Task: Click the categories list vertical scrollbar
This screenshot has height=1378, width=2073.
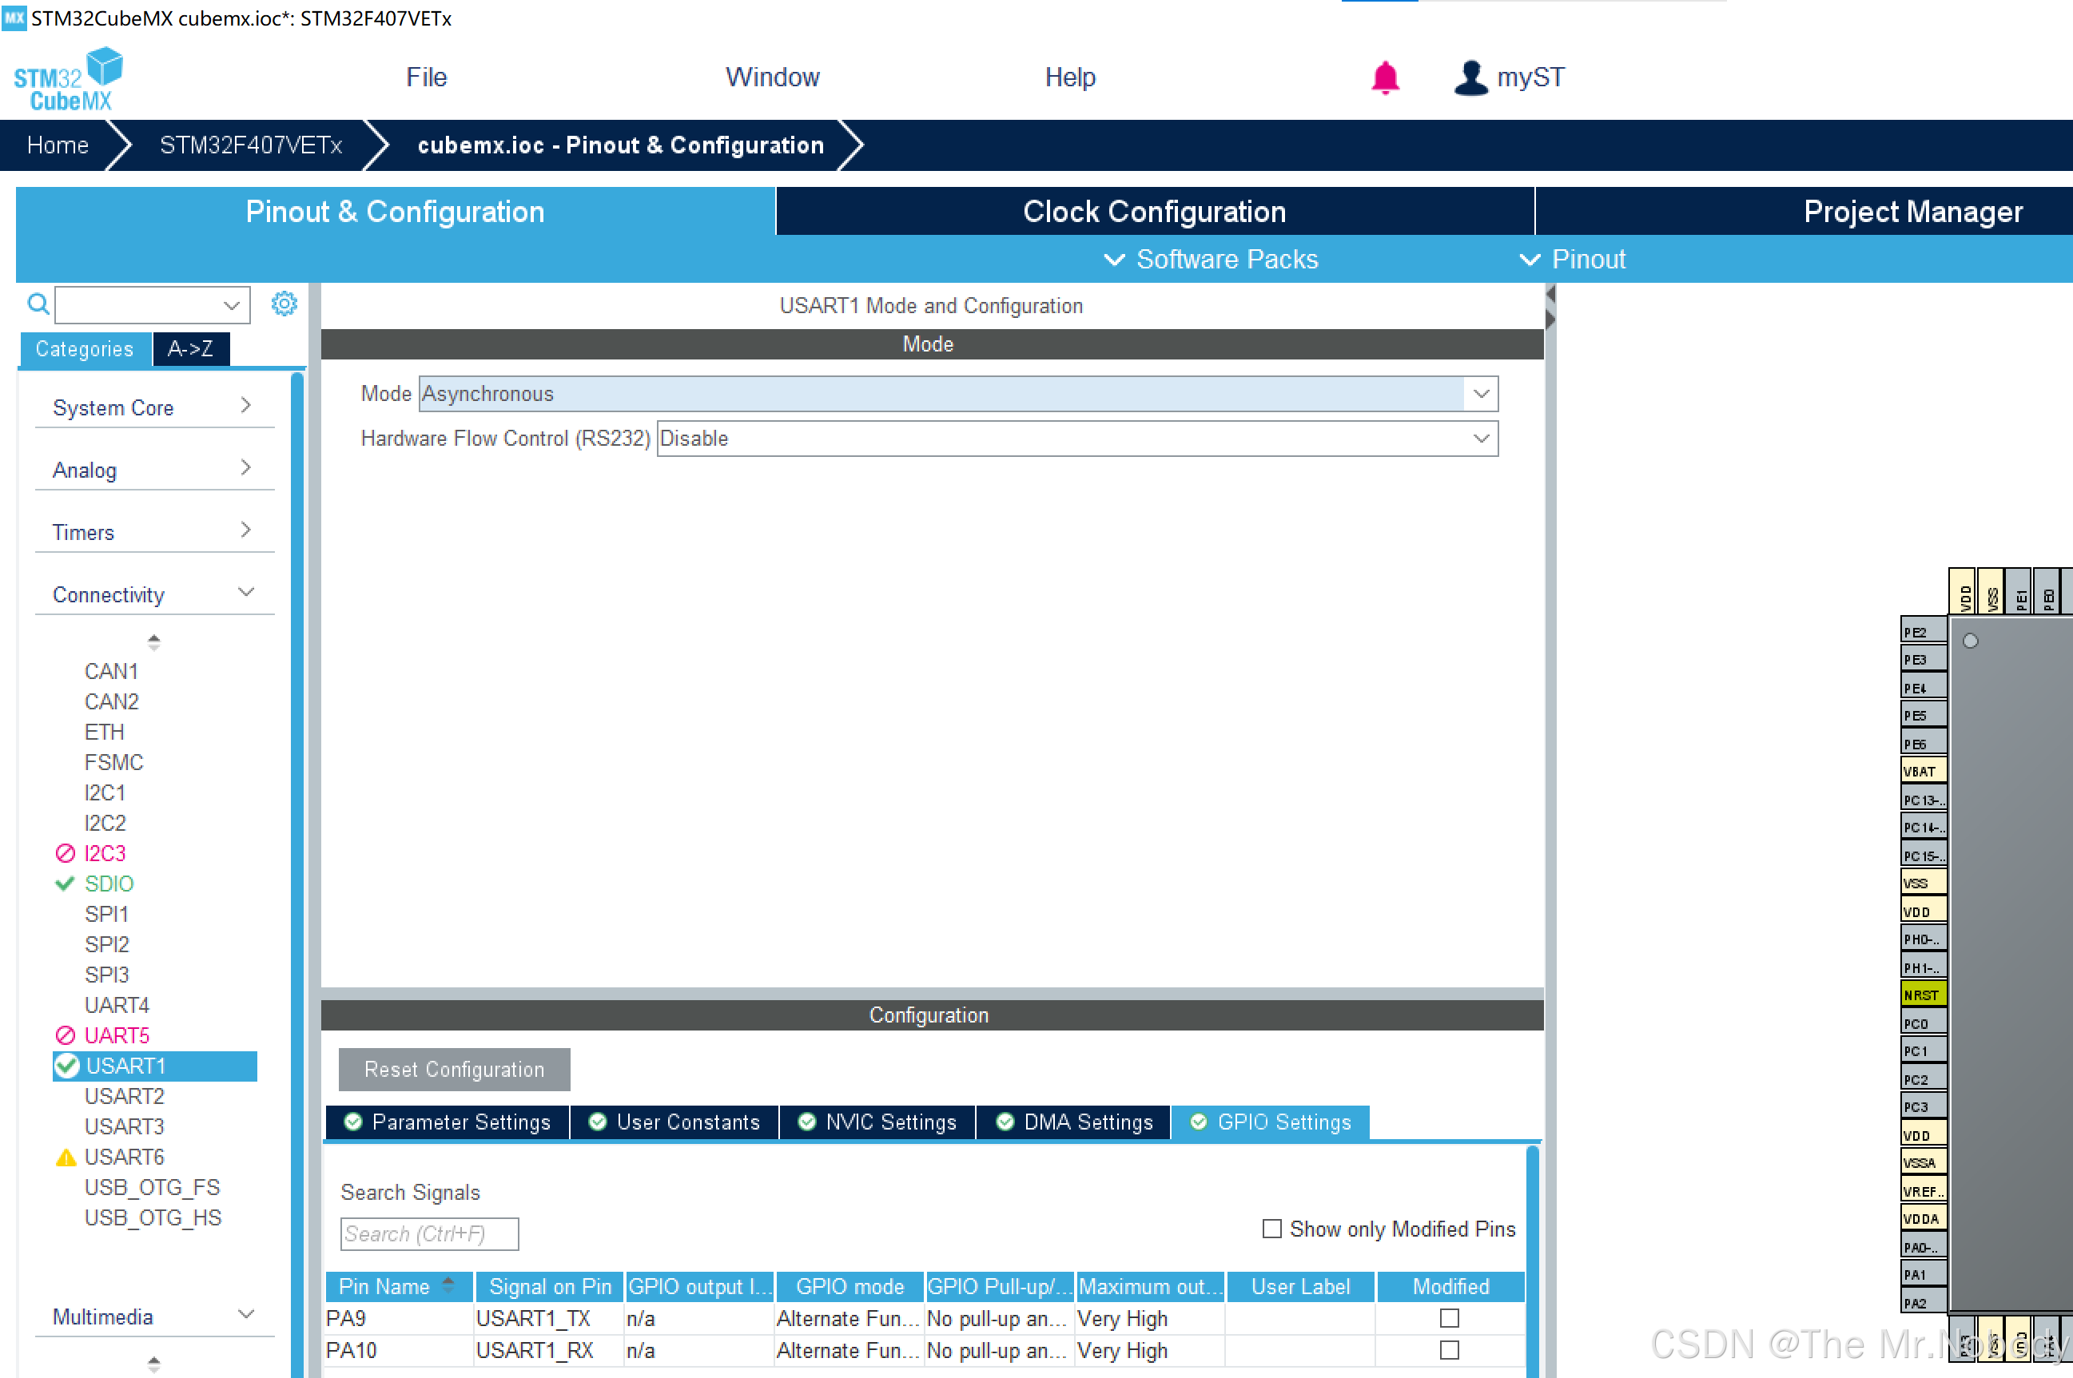Action: point(297,791)
